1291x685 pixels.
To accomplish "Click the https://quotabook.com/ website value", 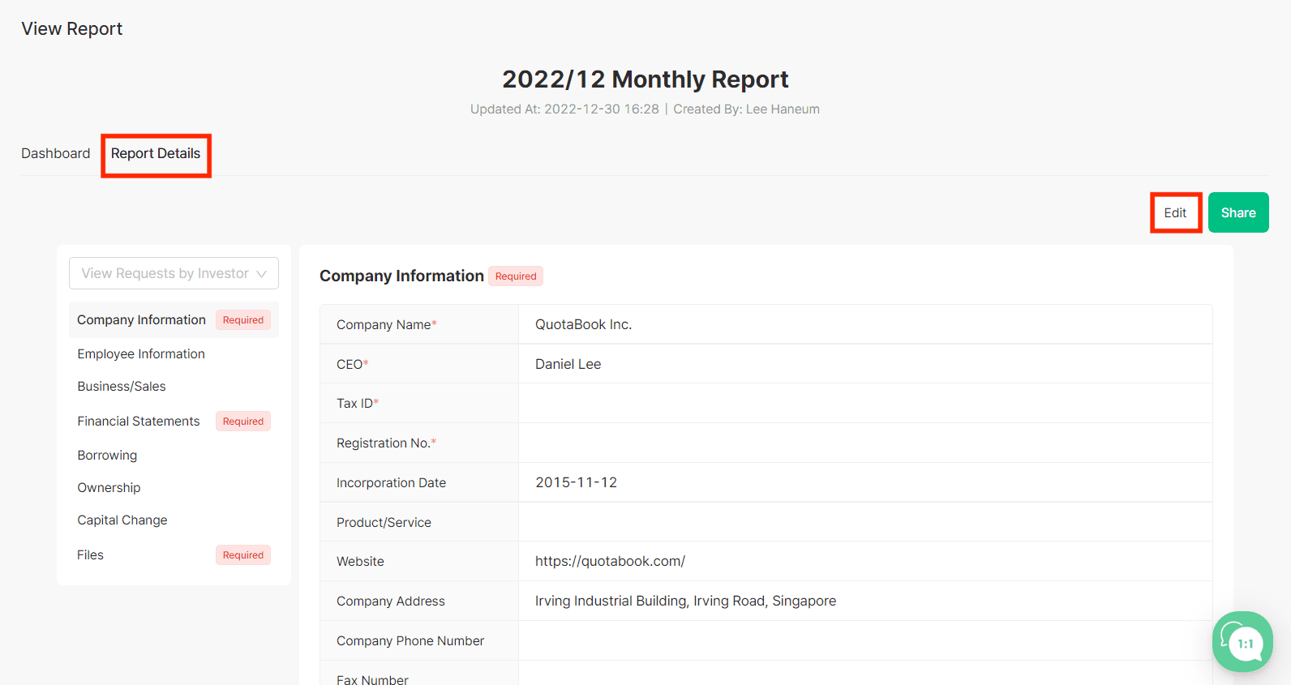I will tap(610, 561).
